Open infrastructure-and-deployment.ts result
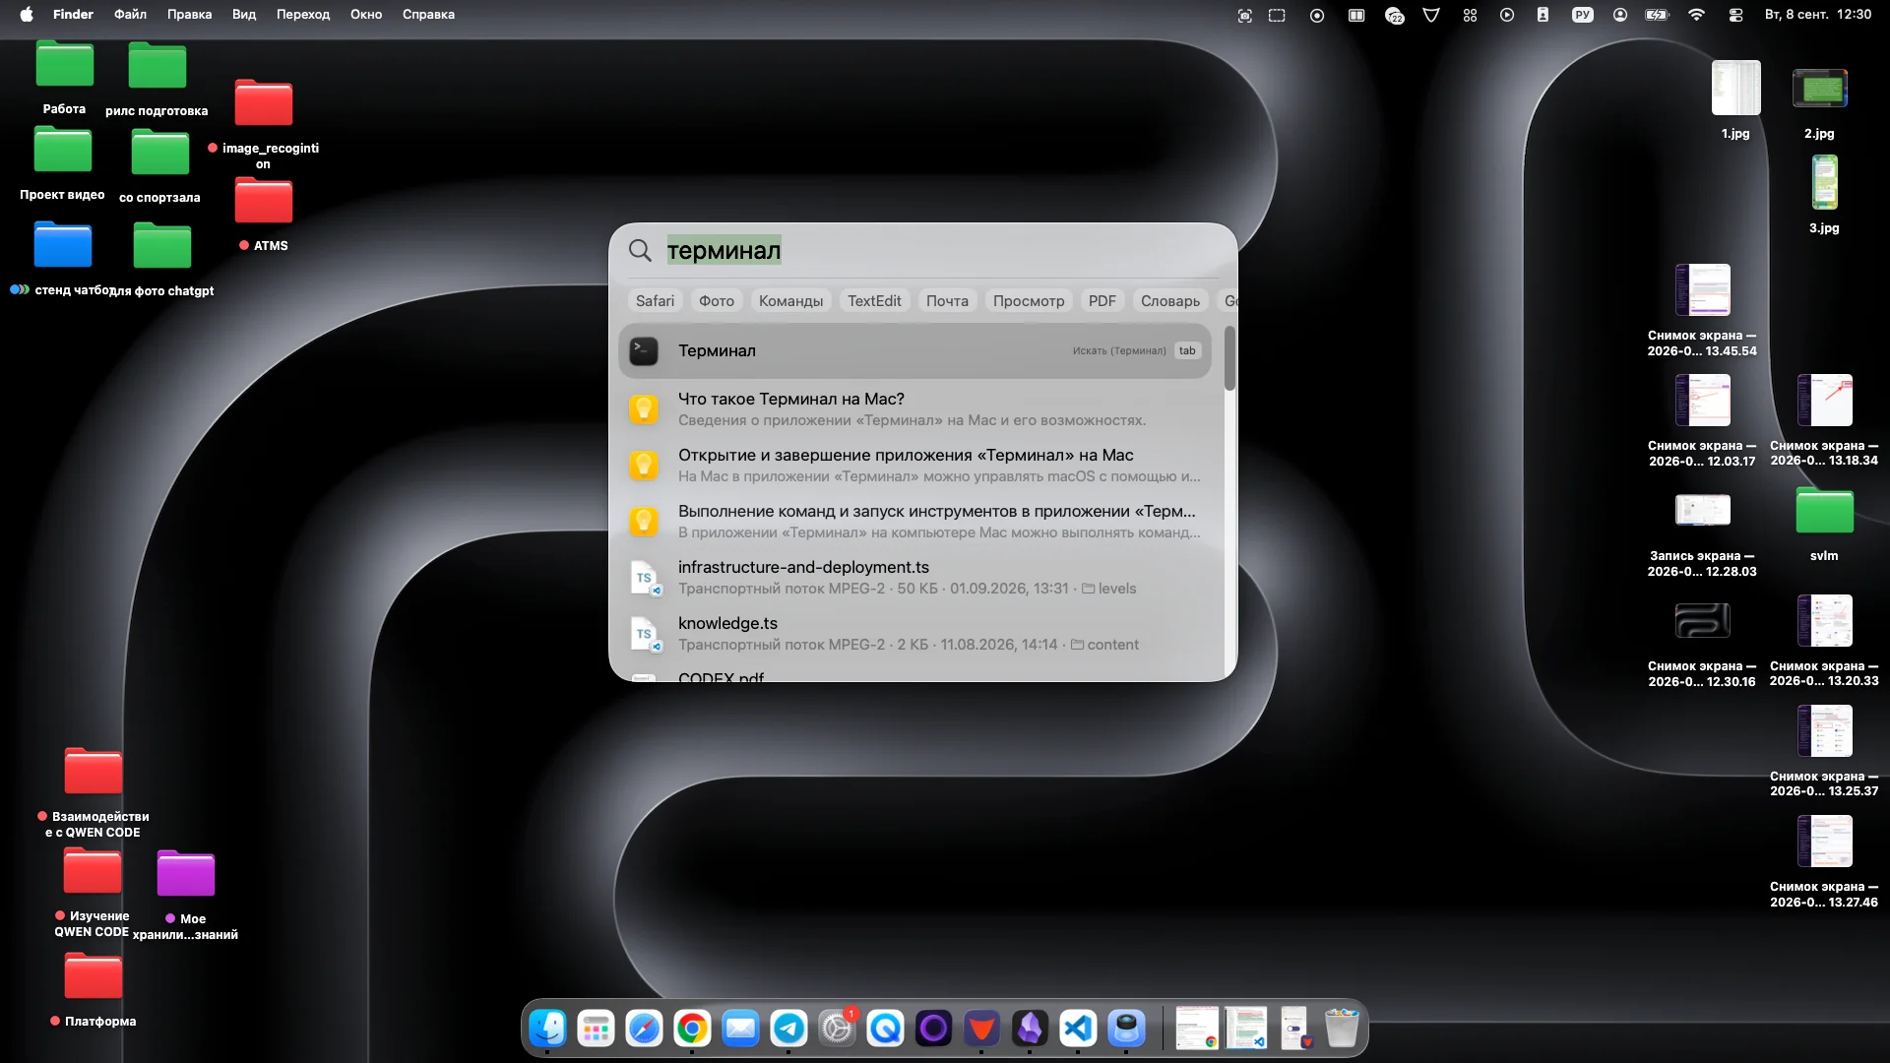This screenshot has width=1890, height=1063. click(x=914, y=577)
